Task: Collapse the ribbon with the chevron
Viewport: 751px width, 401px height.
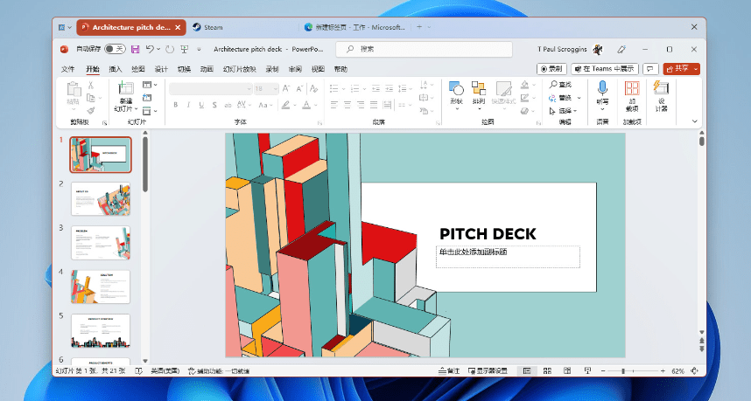Action: [695, 121]
